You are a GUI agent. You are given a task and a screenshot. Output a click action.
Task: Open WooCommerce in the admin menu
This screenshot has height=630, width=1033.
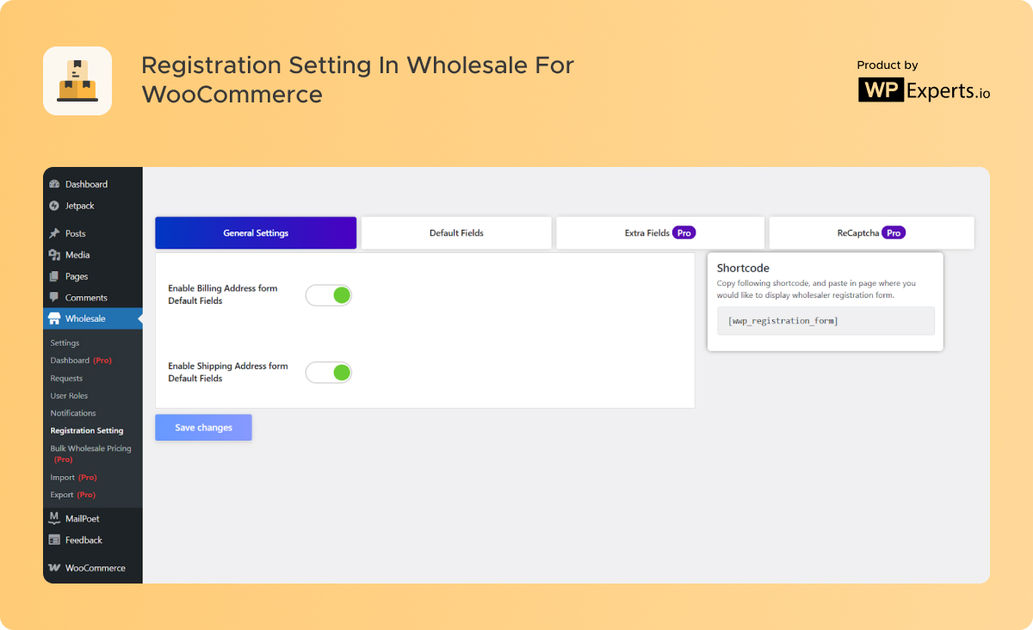point(95,568)
